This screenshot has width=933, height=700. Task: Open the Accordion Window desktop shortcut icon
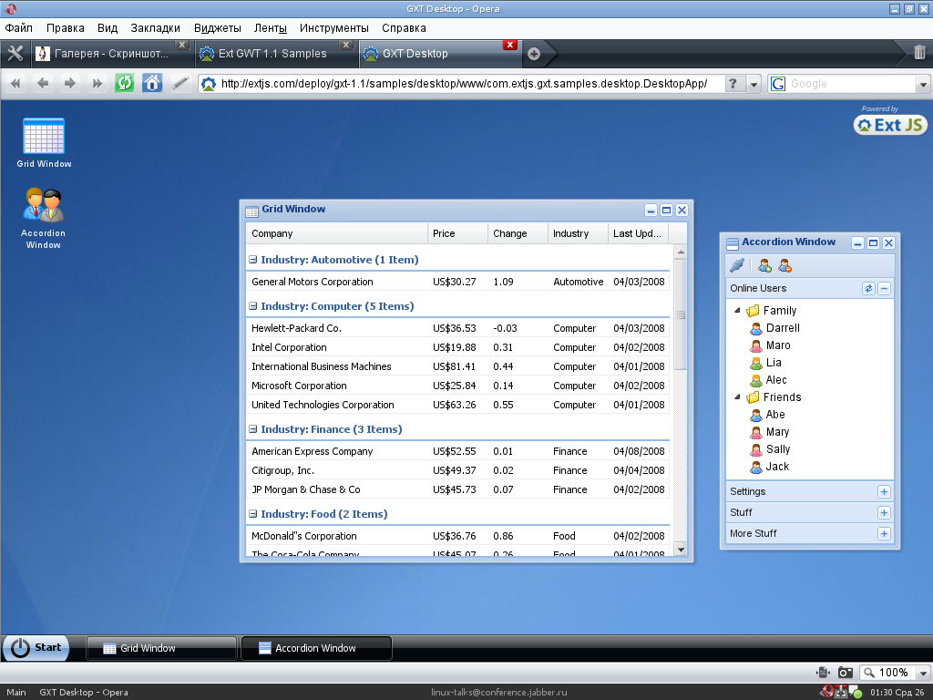[x=44, y=205]
